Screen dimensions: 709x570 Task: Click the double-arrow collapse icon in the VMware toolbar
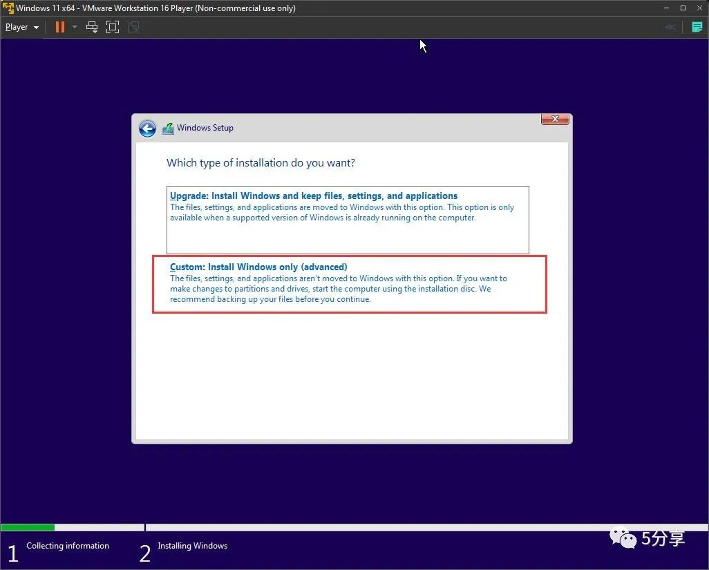[670, 27]
